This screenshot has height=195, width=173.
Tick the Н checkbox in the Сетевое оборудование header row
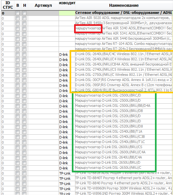(x=24, y=13)
